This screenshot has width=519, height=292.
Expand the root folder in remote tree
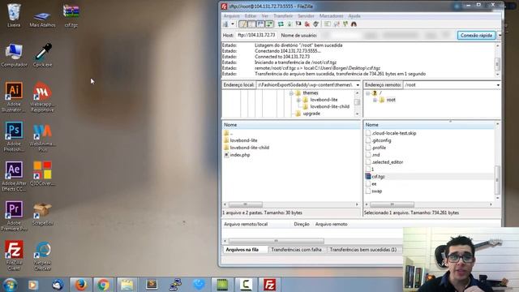tap(375, 100)
